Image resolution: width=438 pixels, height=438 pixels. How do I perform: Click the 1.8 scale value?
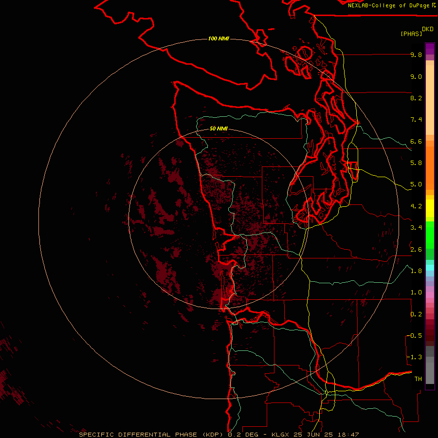tap(416, 271)
